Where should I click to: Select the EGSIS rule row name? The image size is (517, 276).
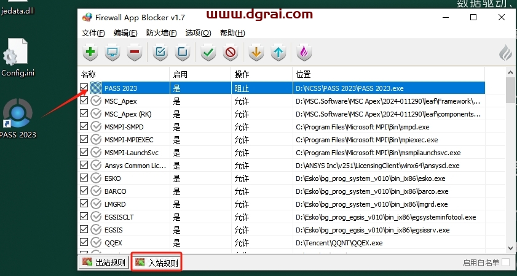(114, 230)
